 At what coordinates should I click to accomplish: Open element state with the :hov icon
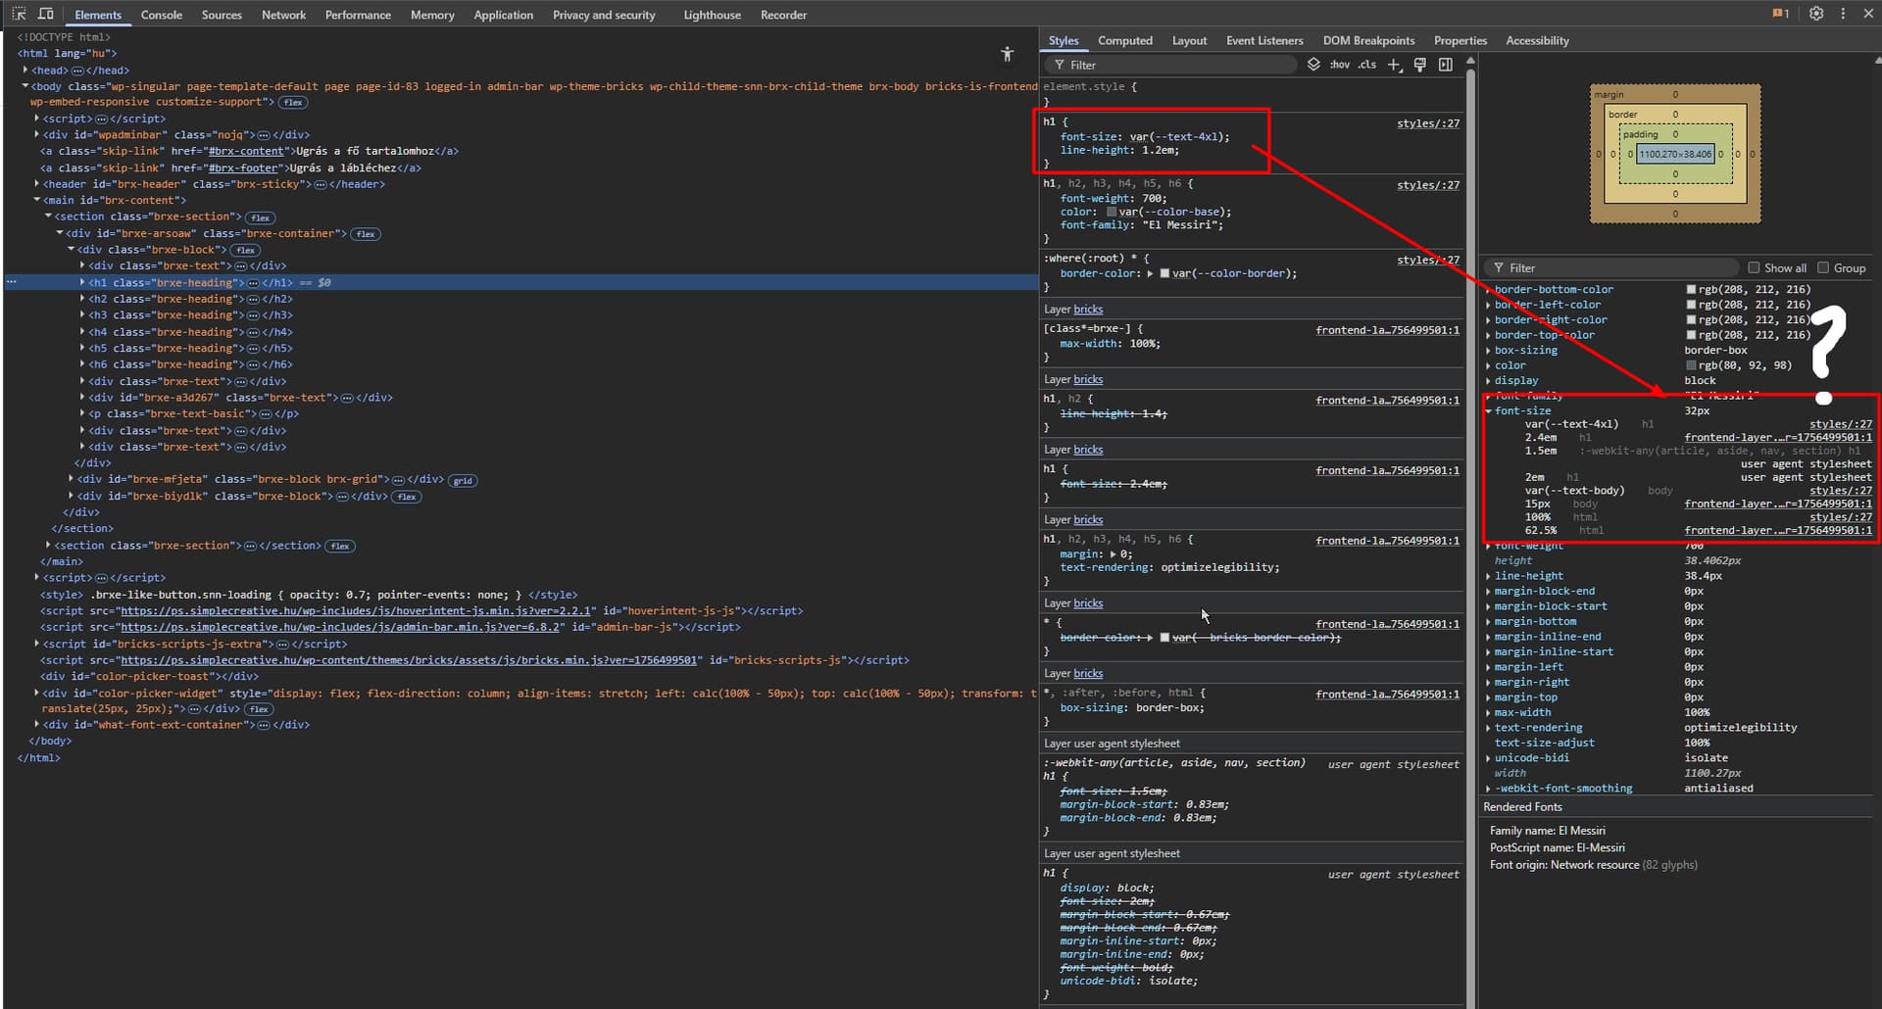coord(1339,65)
